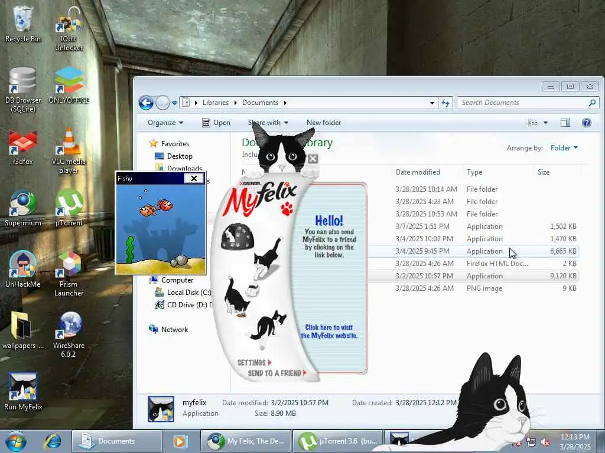The width and height of the screenshot is (605, 453).
Task: Click SEND TO A FRIEND in MyFelix
Action: tap(277, 373)
